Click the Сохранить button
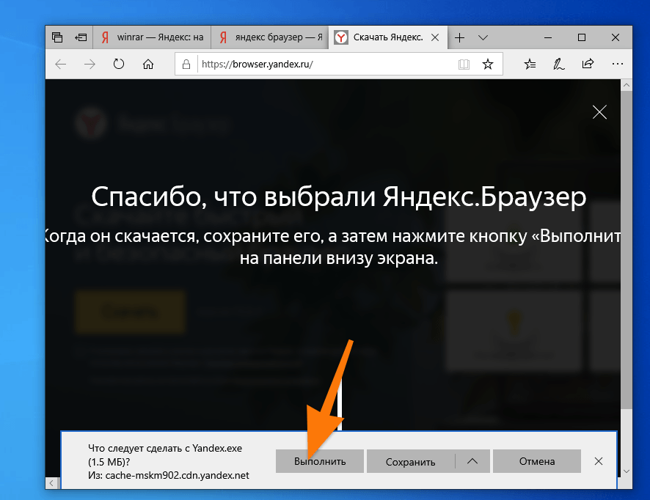The image size is (650, 500). 410,461
